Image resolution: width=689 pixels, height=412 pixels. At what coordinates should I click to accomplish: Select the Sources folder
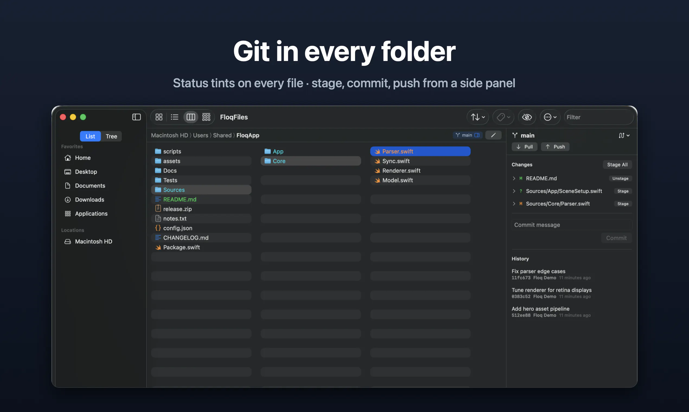201,190
